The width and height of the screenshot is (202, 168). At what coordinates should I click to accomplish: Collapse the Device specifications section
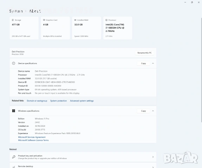153,63
